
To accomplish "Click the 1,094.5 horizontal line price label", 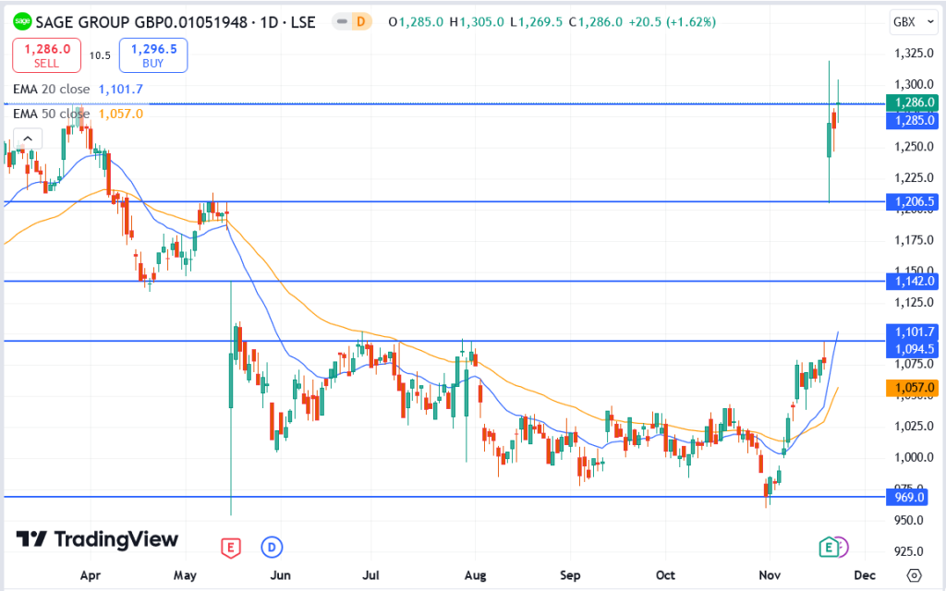I will pyautogui.click(x=912, y=349).
